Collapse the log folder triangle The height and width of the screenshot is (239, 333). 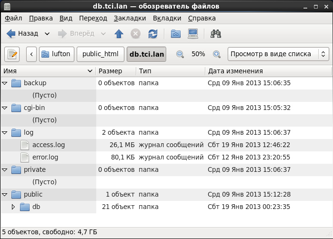tap(5, 133)
